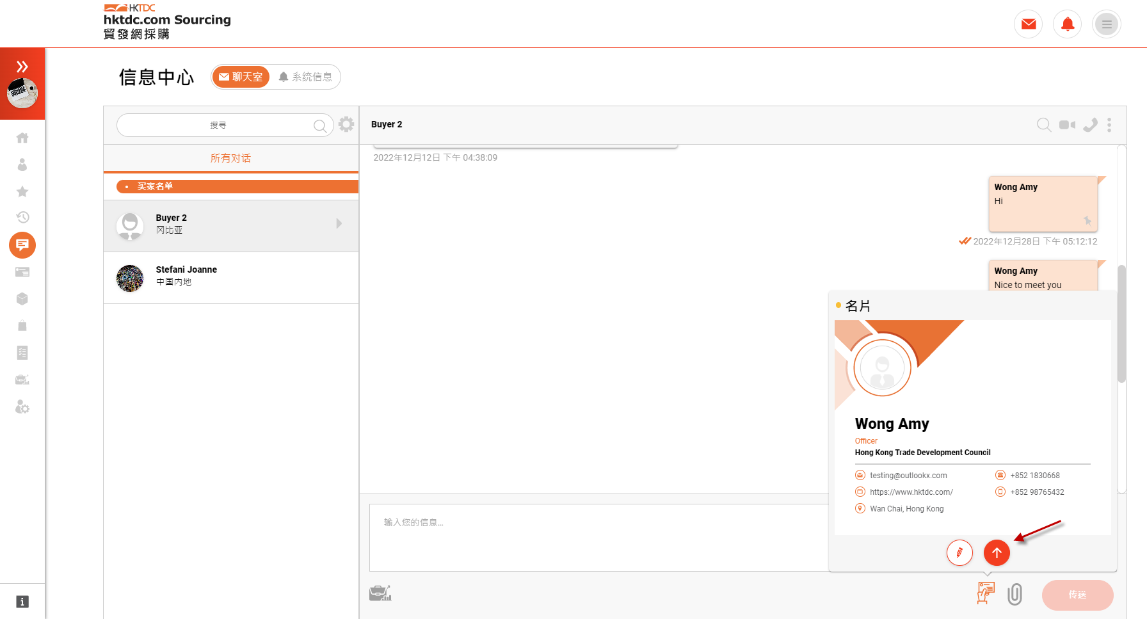Image resolution: width=1147 pixels, height=619 pixels.
Task: Click the Wong Amy 'Hi' message bubble
Action: click(x=1043, y=204)
